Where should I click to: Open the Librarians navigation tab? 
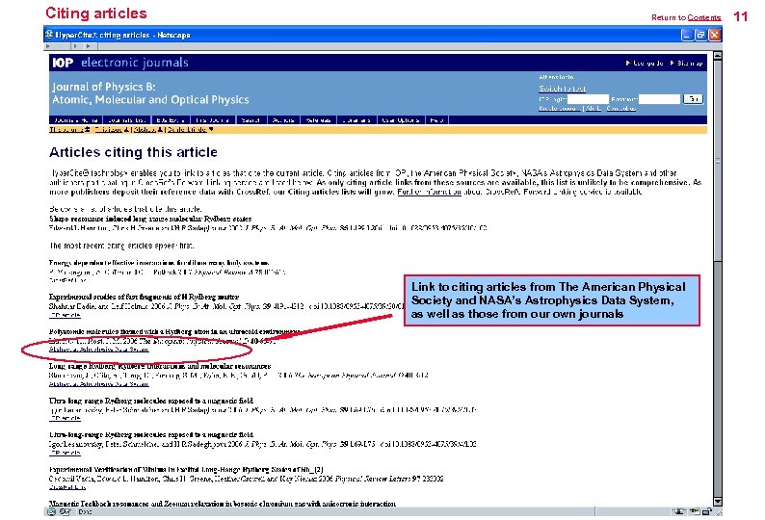tap(356, 120)
